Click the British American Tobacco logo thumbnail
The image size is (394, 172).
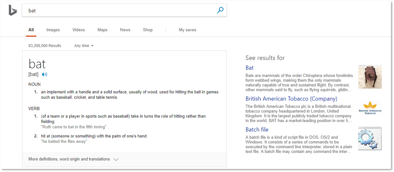point(370,108)
